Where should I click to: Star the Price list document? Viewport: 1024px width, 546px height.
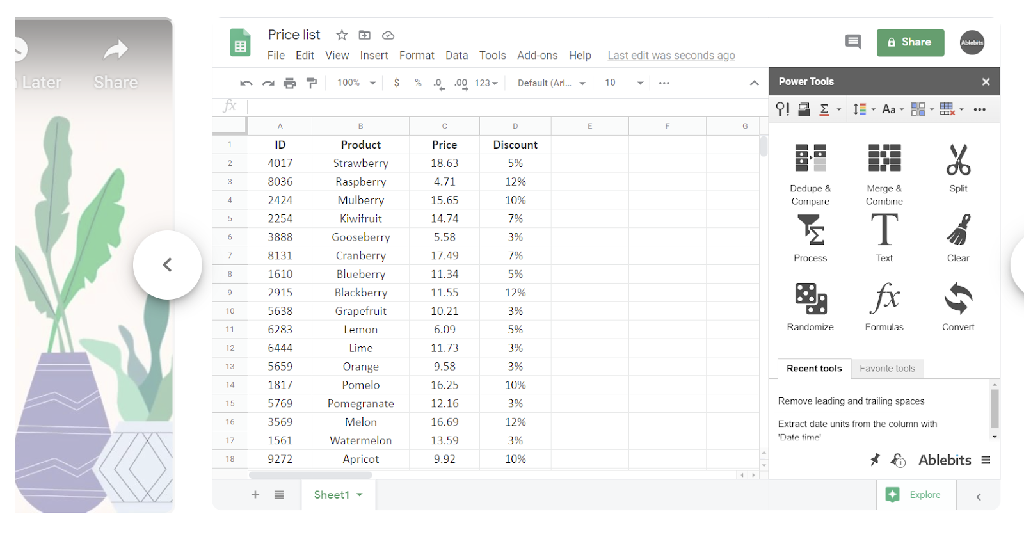pyautogui.click(x=342, y=35)
